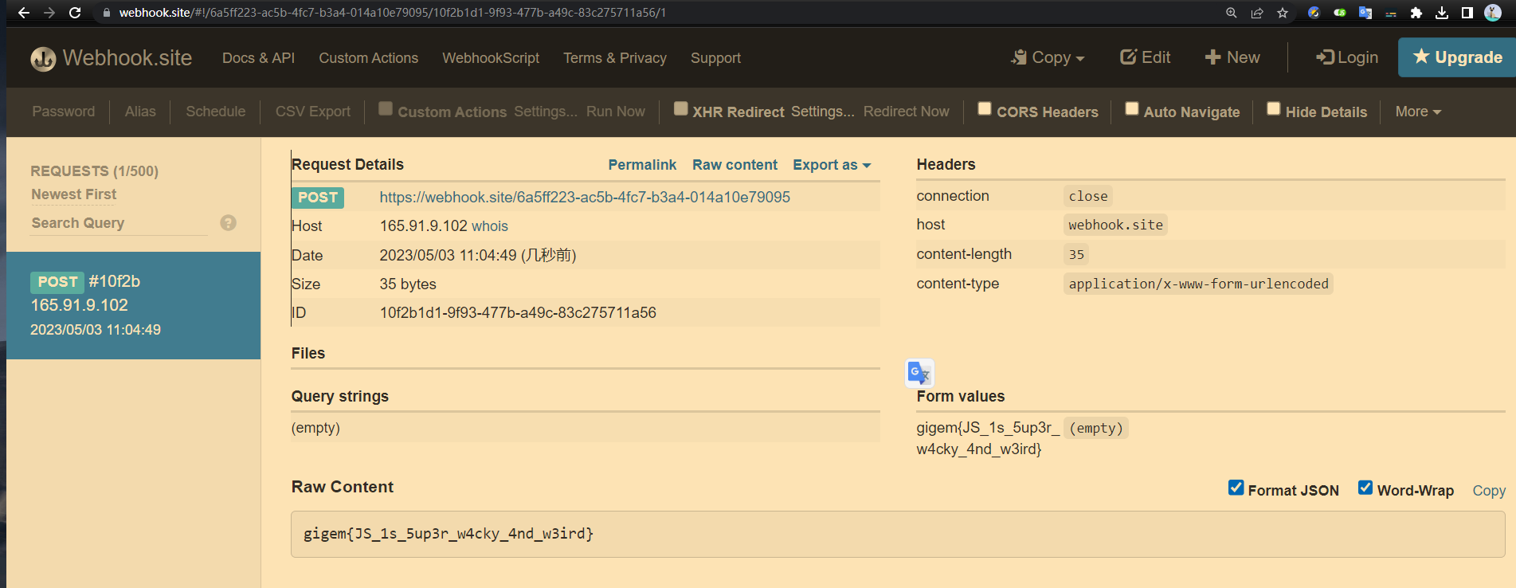
Task: Click the Edit button
Action: tap(1146, 57)
